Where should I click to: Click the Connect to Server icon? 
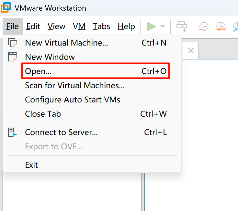tap(12, 132)
